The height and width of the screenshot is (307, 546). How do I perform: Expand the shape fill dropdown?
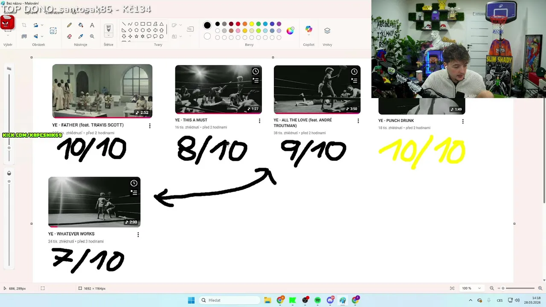[x=181, y=36]
